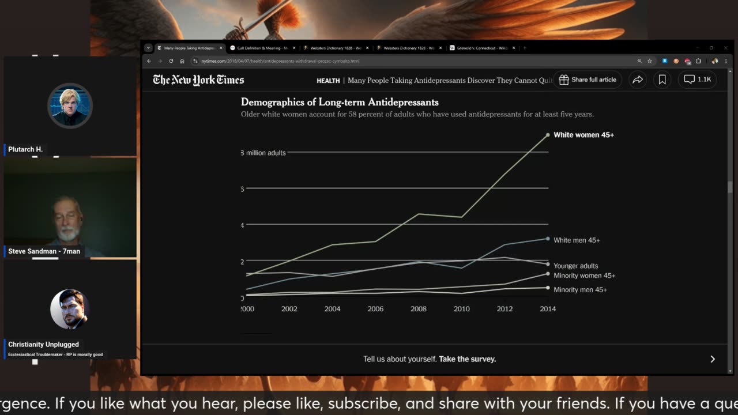Open the blue S browser extension
Viewport: 738px width, 415px height.
[x=665, y=61]
